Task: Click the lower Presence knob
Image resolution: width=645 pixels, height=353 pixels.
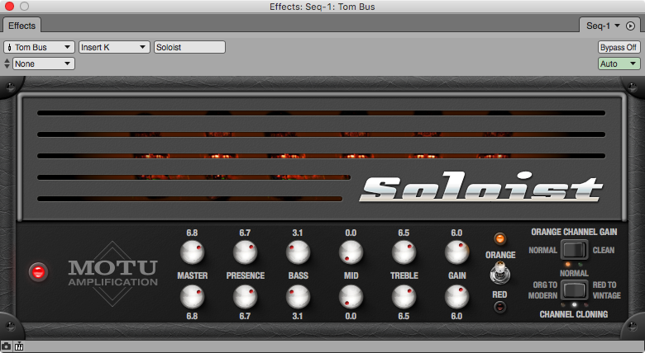Action: 245,297
